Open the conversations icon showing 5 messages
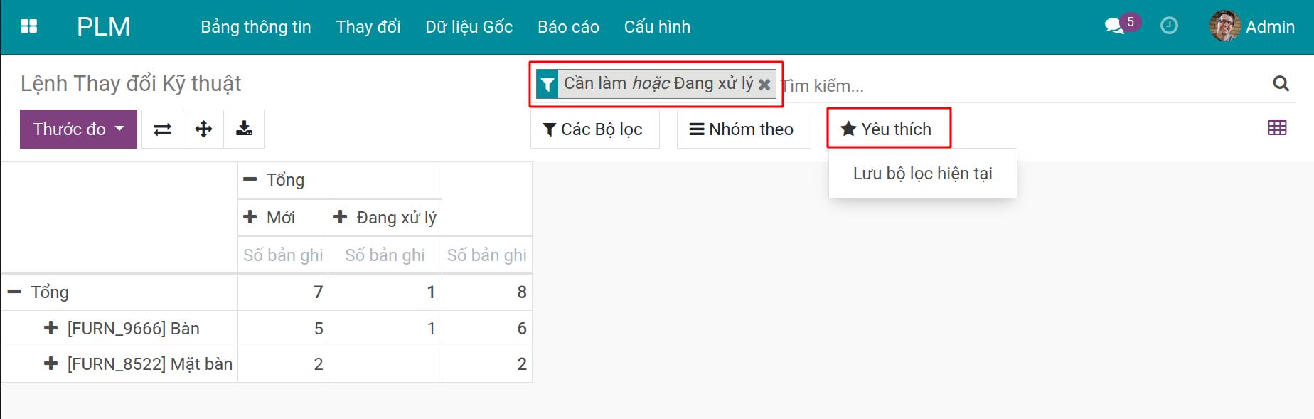 (x=1115, y=23)
